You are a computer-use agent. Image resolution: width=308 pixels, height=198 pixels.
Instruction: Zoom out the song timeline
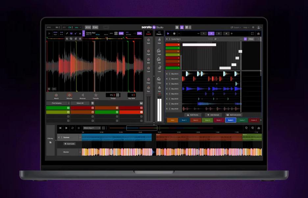tap(246, 128)
